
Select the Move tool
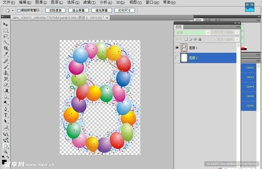point(6,24)
